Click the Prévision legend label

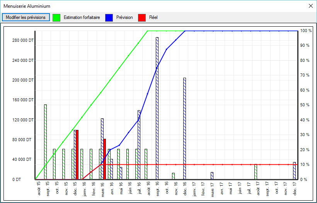point(124,17)
